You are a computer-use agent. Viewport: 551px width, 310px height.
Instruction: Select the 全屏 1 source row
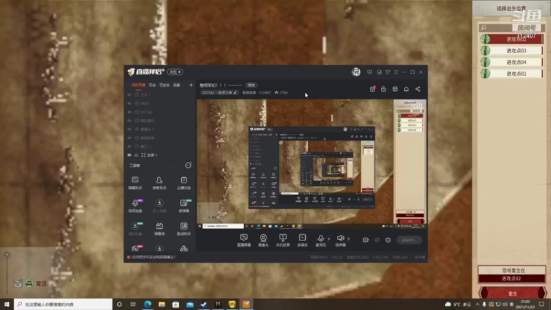click(x=160, y=155)
